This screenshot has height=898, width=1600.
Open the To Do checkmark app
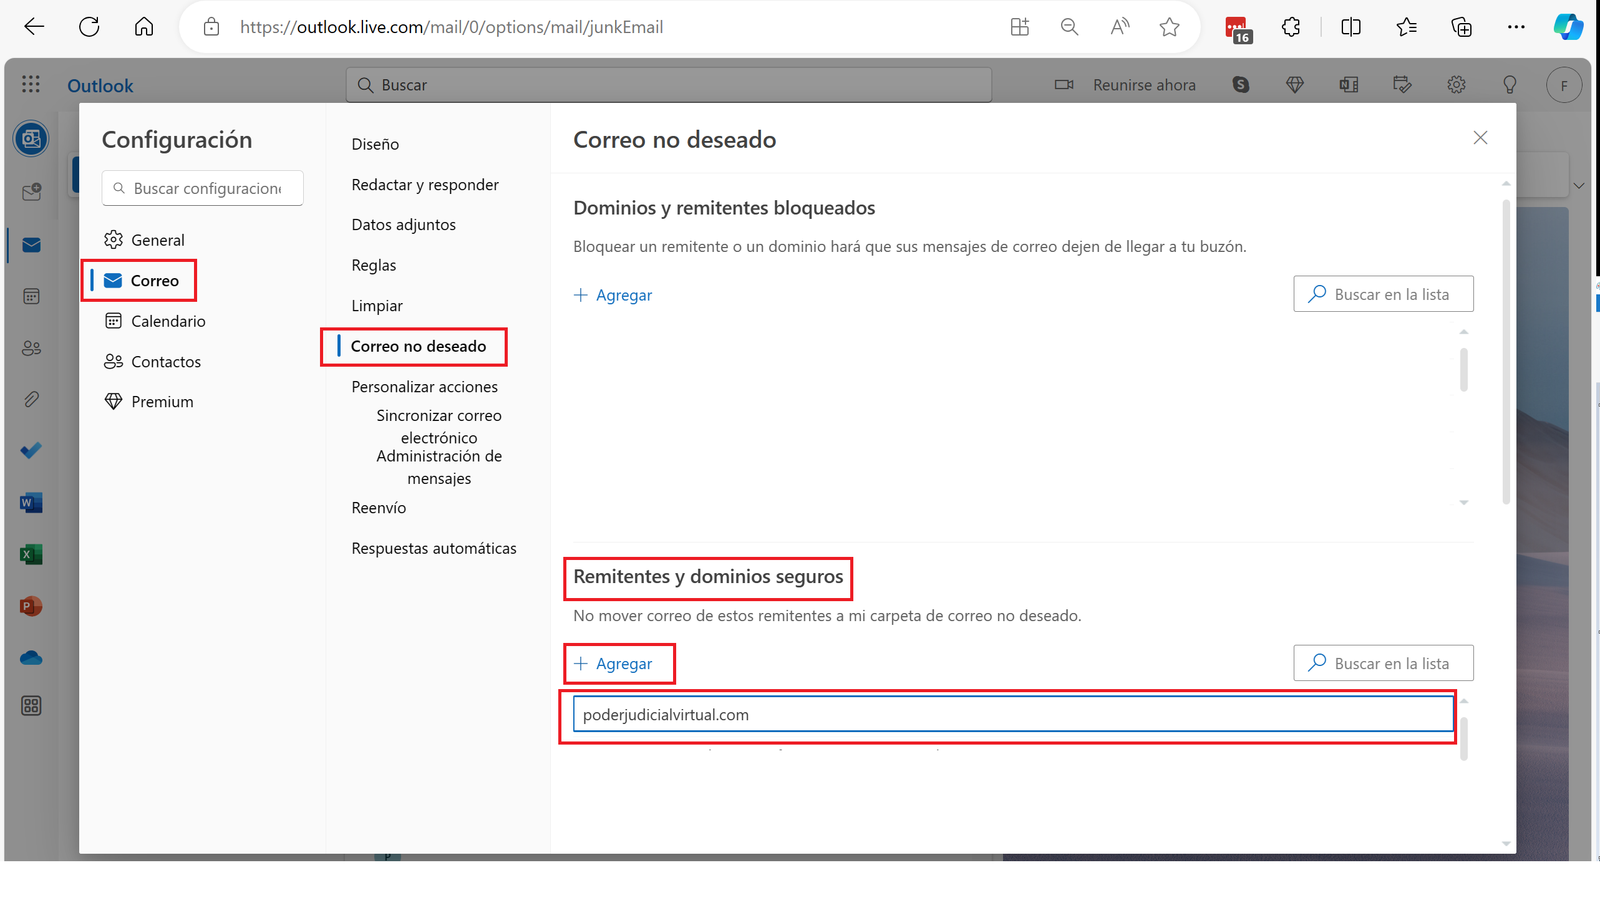(31, 450)
